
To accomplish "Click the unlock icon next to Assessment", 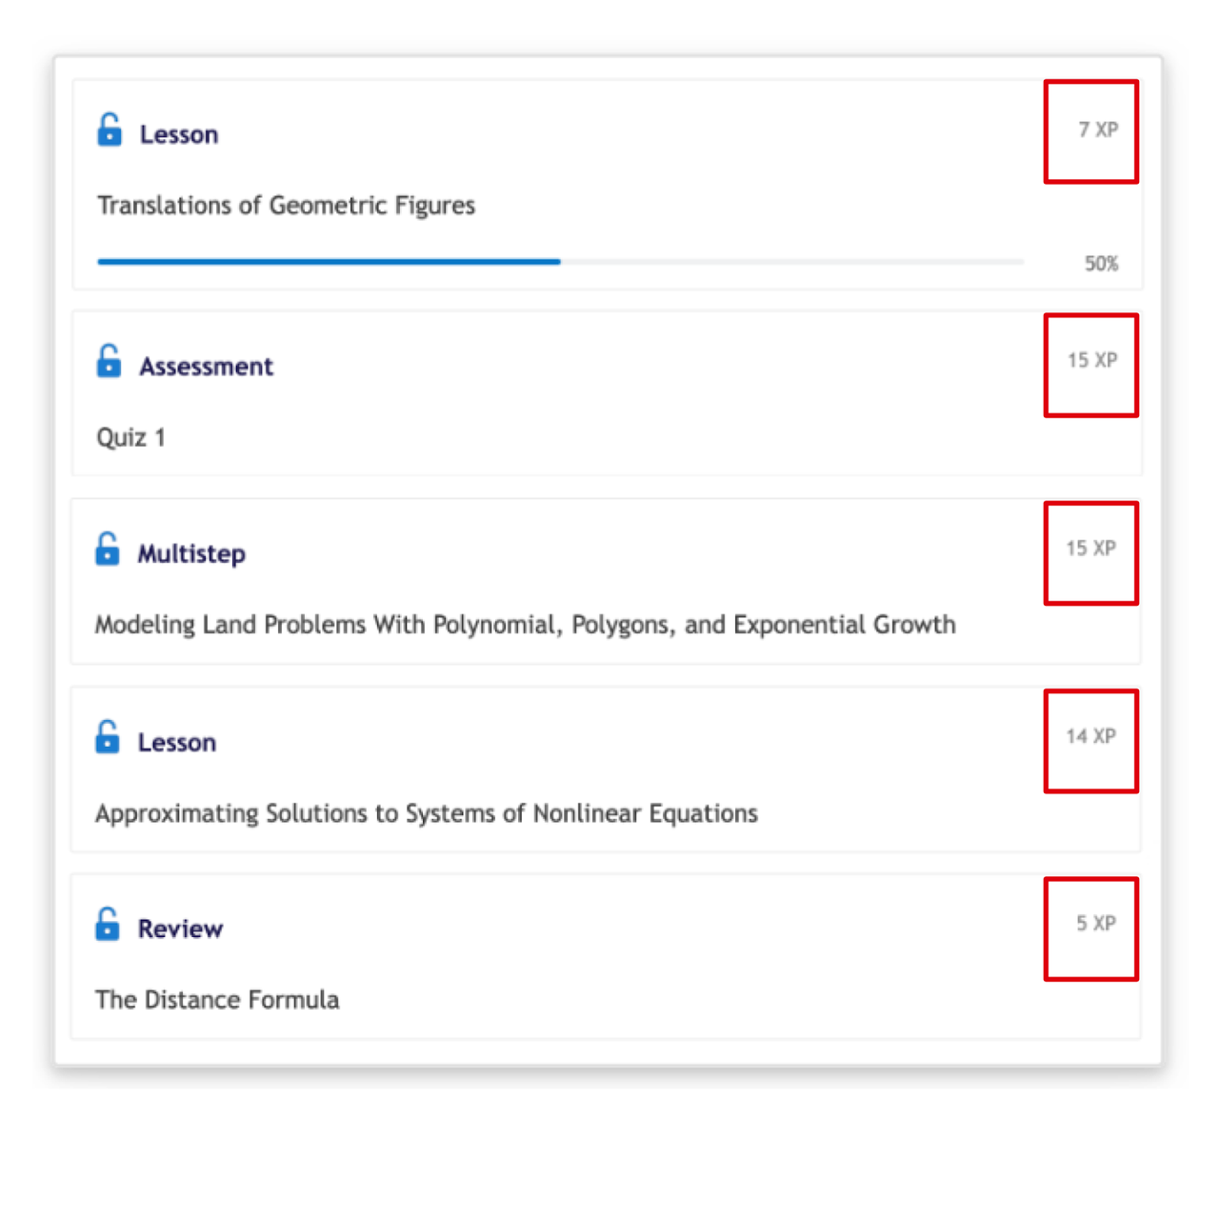I will 110,362.
